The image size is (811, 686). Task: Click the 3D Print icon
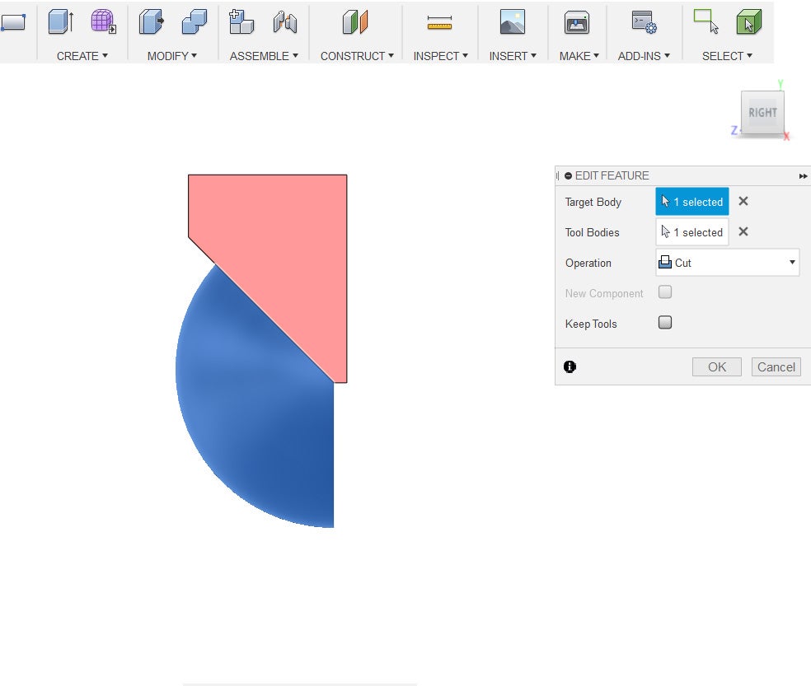tap(576, 23)
